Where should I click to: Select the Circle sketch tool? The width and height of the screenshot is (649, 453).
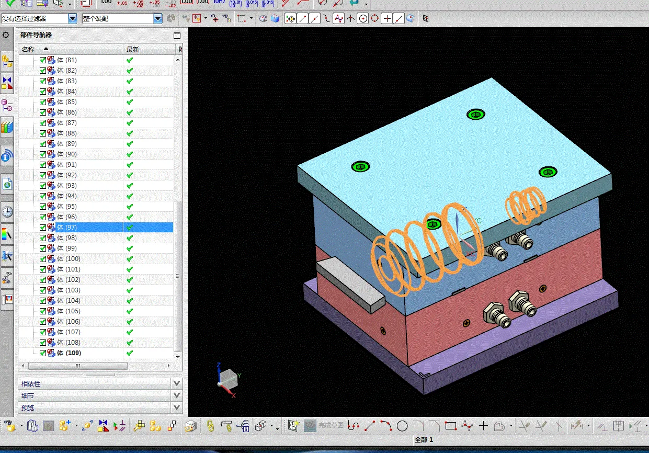coord(402,426)
